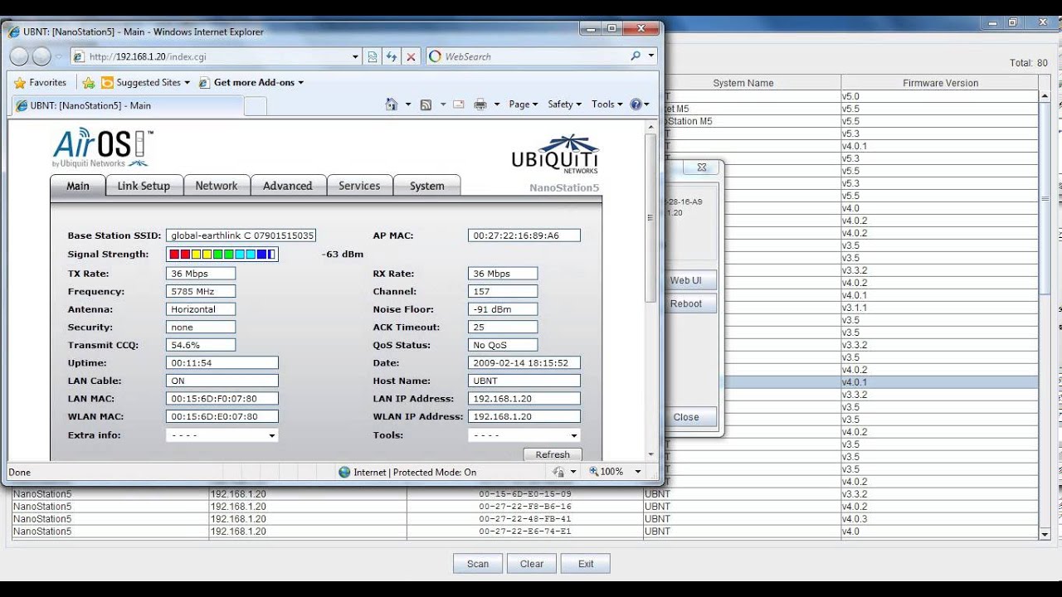
Task: Click the Suggested Sites icon
Action: pyautogui.click(x=107, y=83)
